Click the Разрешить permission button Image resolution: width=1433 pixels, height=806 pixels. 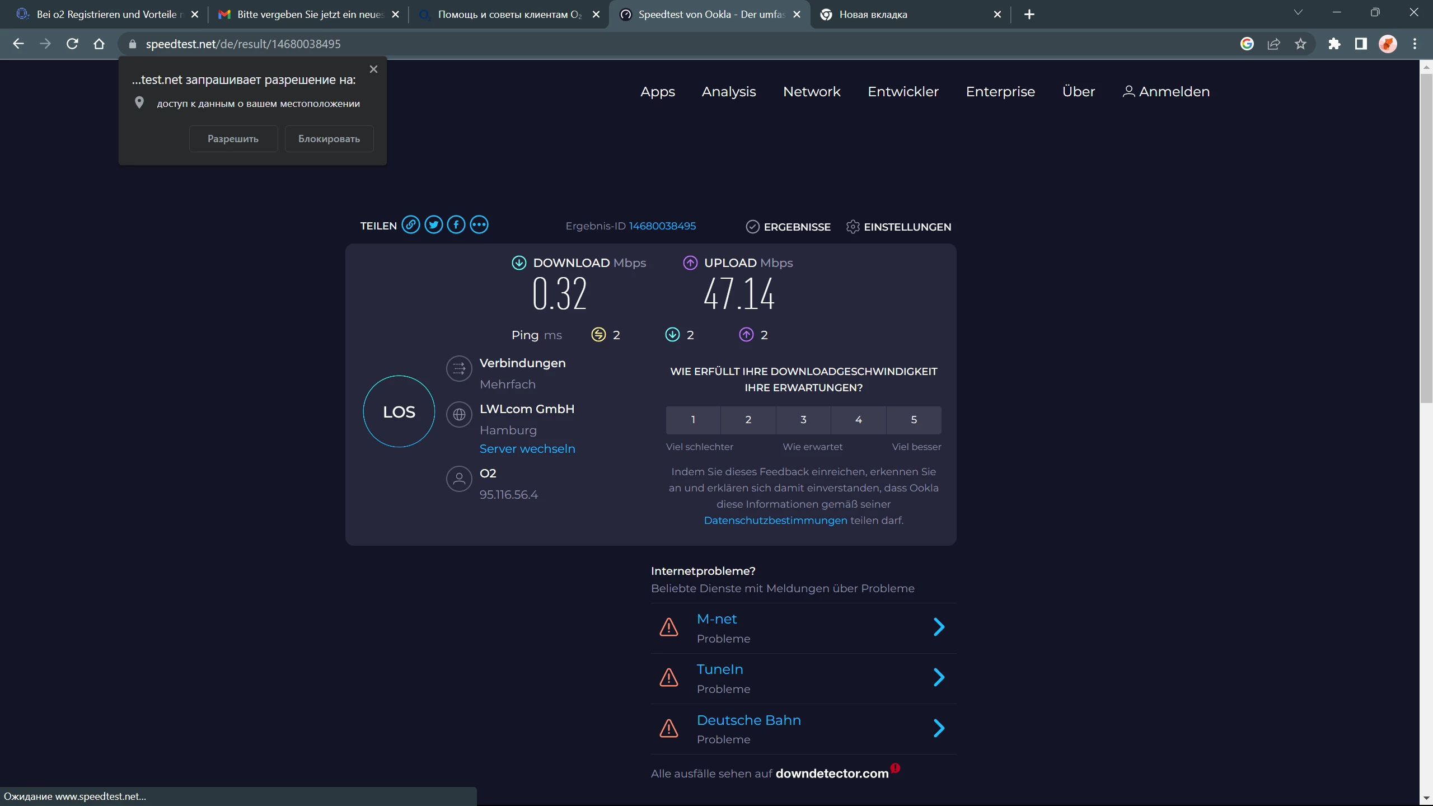pyautogui.click(x=233, y=139)
